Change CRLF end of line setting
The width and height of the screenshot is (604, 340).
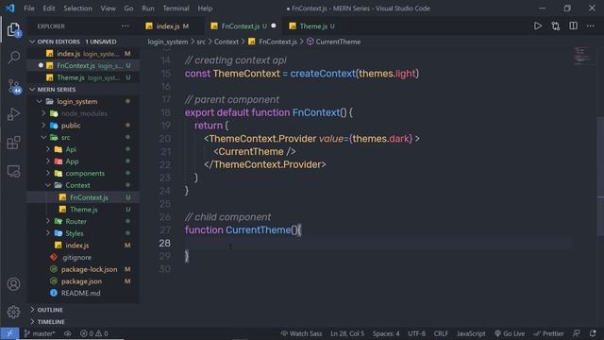pos(441,333)
